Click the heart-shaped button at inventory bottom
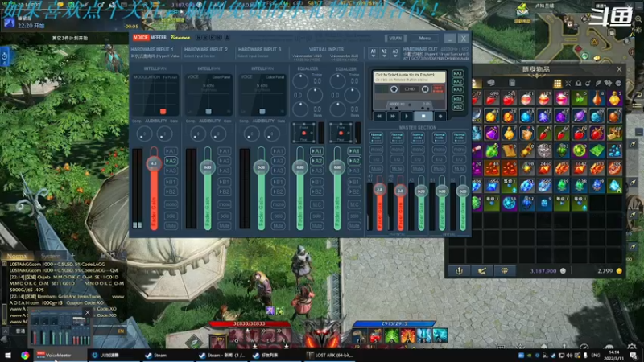This screenshot has height=362, width=644. pyautogui.click(x=505, y=271)
